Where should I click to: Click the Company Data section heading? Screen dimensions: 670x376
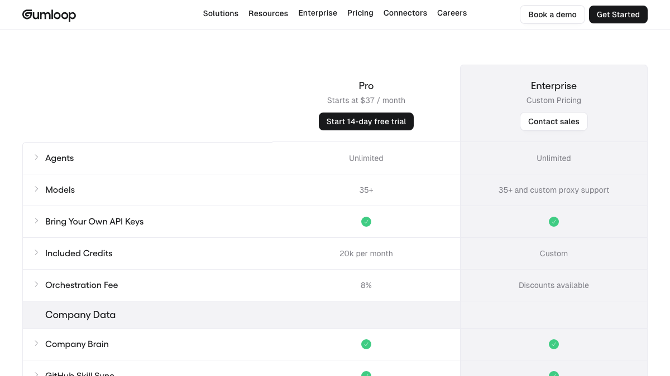click(x=80, y=315)
